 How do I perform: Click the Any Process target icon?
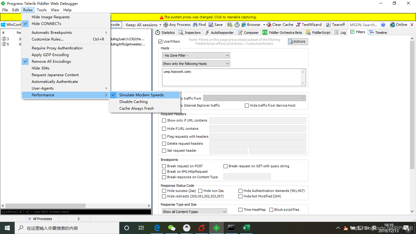click(x=166, y=25)
